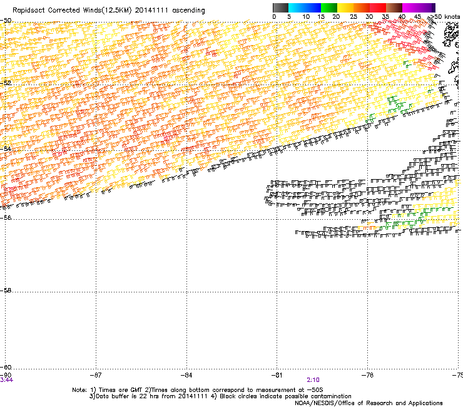Click the red 30-35 knots legend swatch
This screenshot has width=463, height=407.
(x=378, y=8)
